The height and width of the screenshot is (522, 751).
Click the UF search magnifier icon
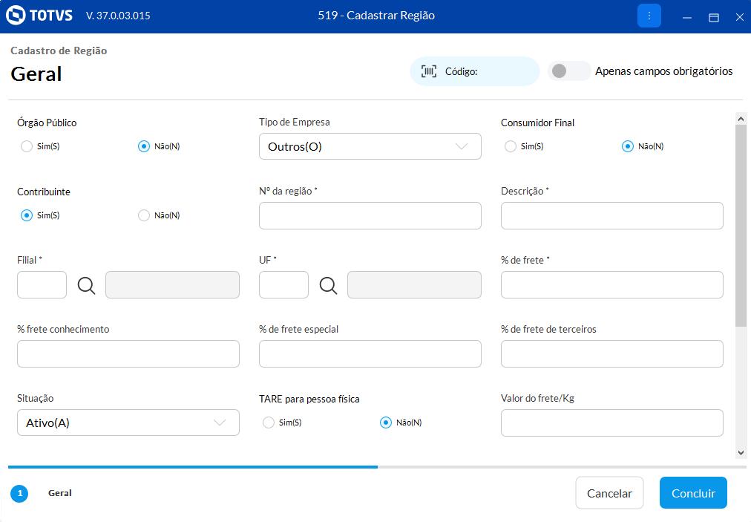click(329, 285)
